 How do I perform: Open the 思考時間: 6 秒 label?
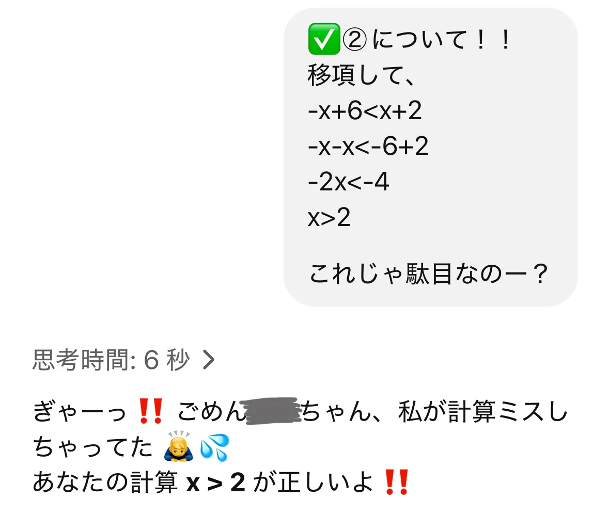click(111, 360)
